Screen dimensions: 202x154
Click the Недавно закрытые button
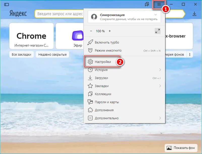52,55
